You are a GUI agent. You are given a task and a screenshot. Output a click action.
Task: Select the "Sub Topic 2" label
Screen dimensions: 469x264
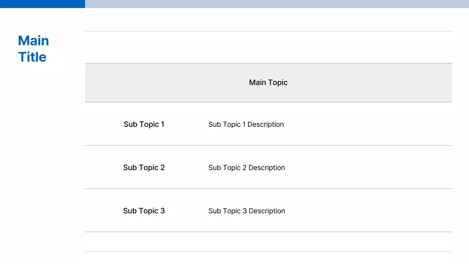point(144,168)
